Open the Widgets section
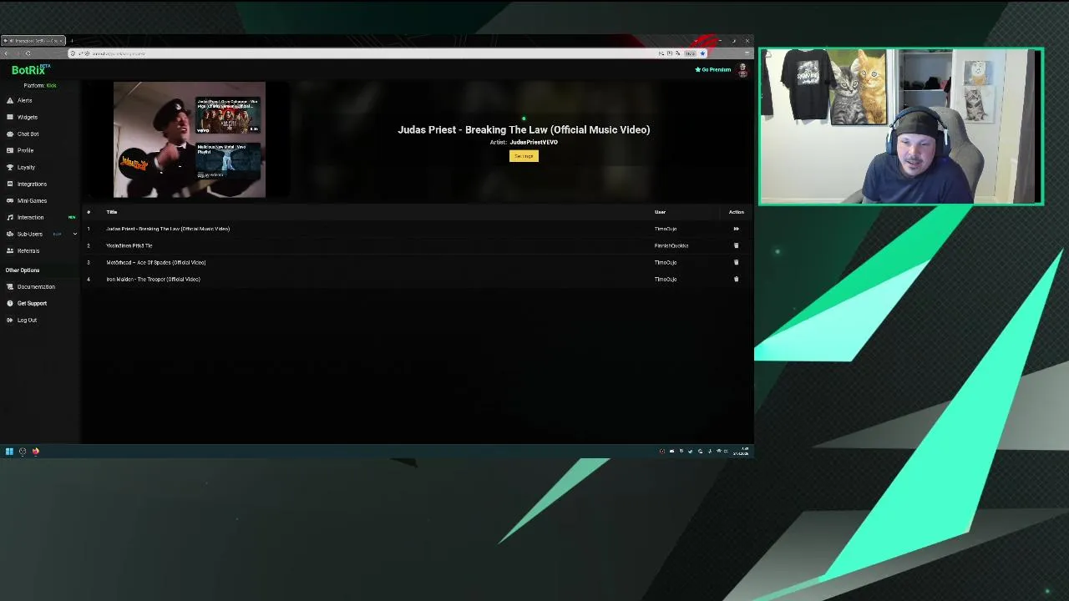Viewport: 1069px width, 601px height. [x=27, y=117]
